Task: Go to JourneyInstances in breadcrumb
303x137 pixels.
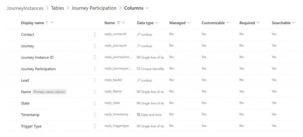Action: (x=25, y=8)
